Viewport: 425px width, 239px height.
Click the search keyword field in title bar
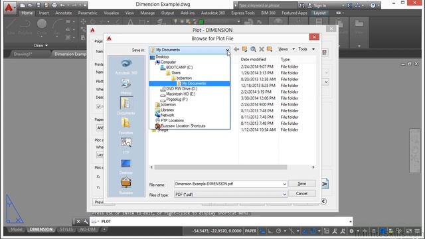point(267,5)
